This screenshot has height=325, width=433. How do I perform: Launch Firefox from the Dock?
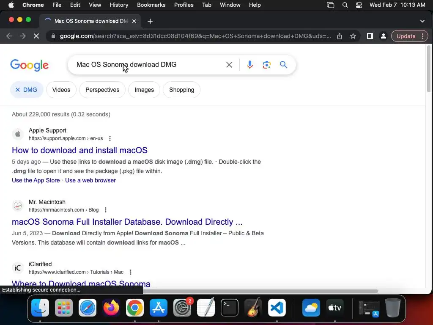(x=111, y=308)
